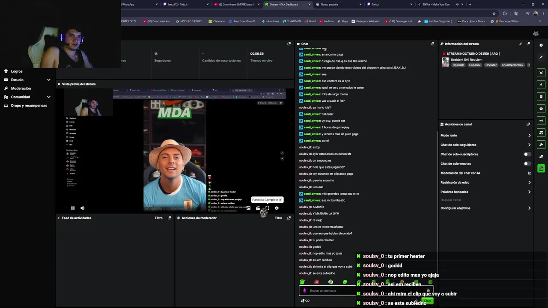Click the focus frame sidebar icon

541,73
